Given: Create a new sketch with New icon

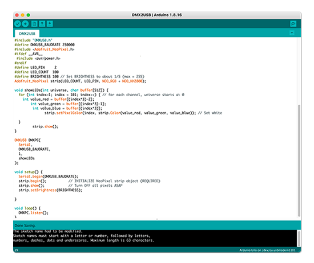Looking at the screenshot, I should [34, 24].
